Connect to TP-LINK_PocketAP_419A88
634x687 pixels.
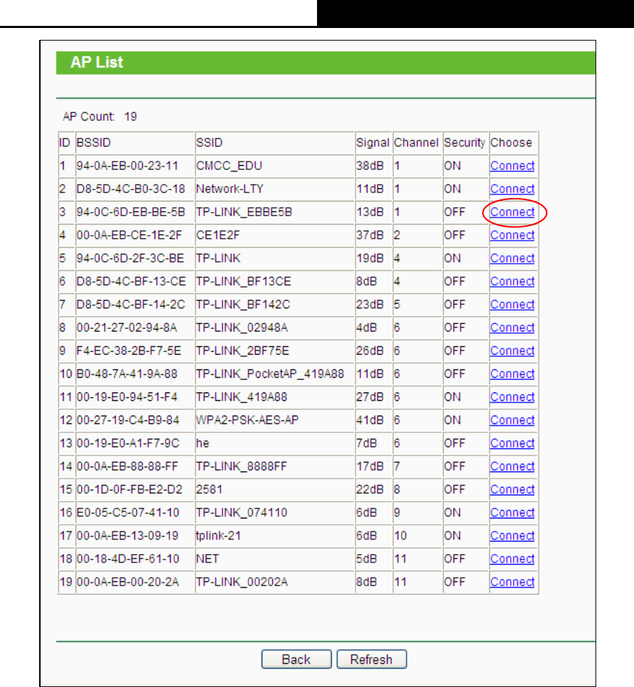[512, 374]
